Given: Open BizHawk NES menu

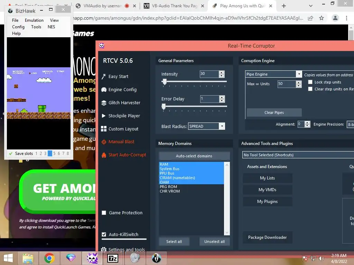Looking at the screenshot, I should [x=51, y=27].
